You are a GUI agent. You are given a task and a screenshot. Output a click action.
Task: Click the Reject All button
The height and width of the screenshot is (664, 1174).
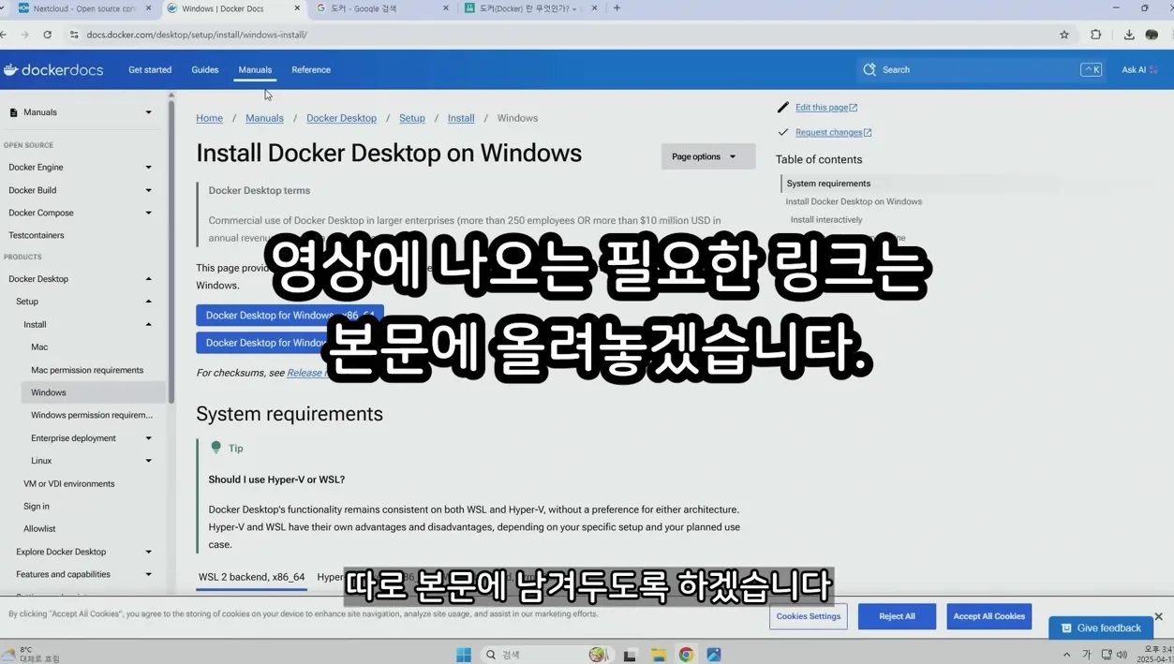[x=897, y=616]
